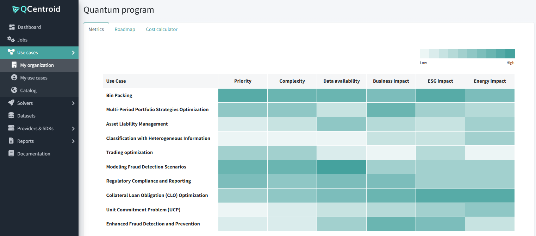Click Multi-Period Portfolio Strategies Optimization label
Viewport: 536px width, 236px height.
[157, 109]
